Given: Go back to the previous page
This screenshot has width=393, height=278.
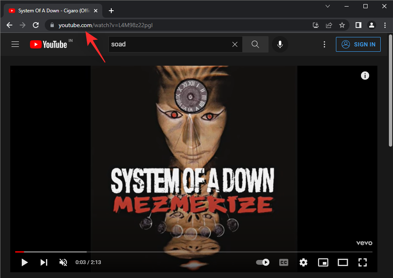Looking at the screenshot, I should [9, 25].
